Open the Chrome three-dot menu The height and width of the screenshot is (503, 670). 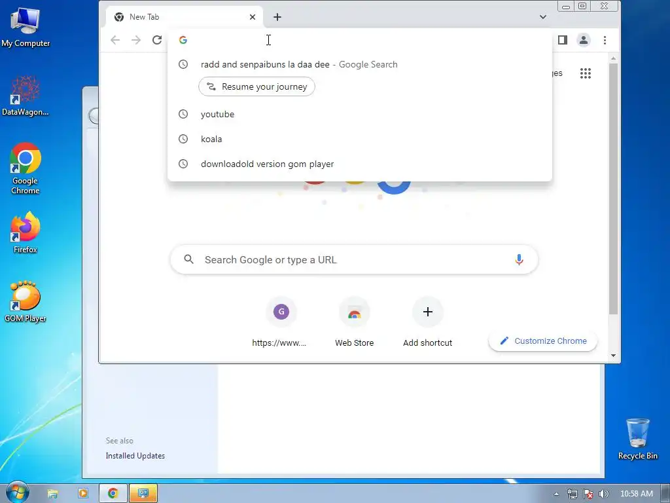pyautogui.click(x=605, y=40)
